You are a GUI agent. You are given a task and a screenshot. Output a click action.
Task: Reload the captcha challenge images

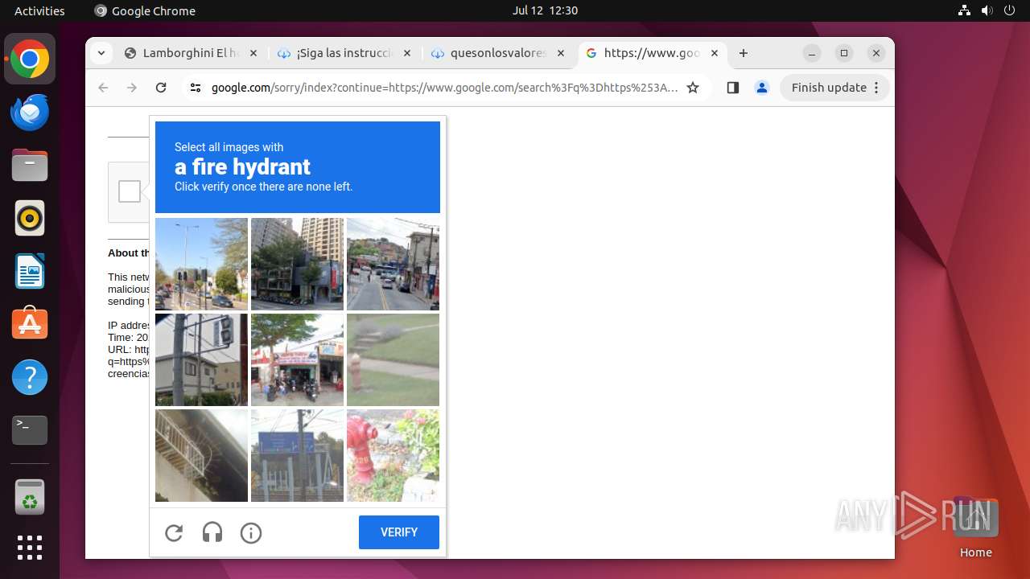click(174, 532)
